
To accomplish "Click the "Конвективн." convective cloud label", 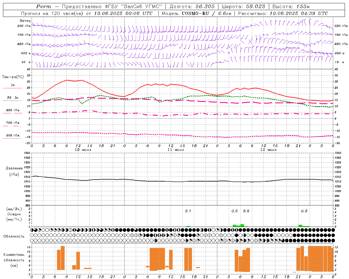I will (14, 255).
